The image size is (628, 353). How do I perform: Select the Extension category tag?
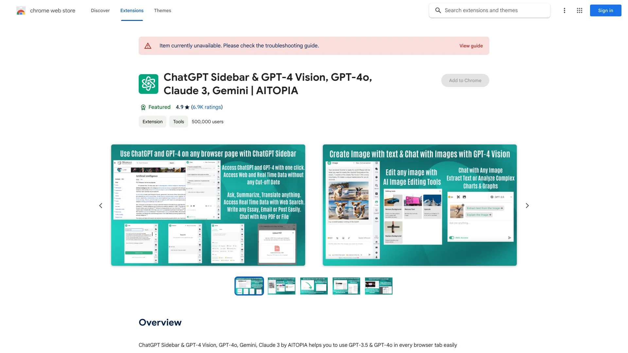point(152,122)
